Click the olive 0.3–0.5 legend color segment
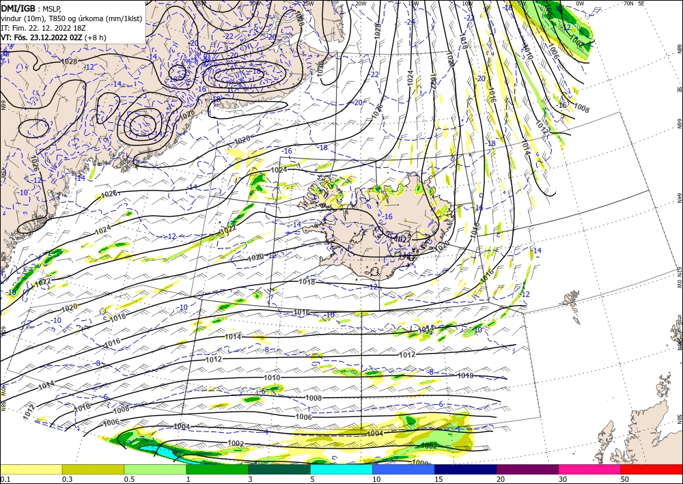Image resolution: width=683 pixels, height=484 pixels. pyautogui.click(x=93, y=469)
